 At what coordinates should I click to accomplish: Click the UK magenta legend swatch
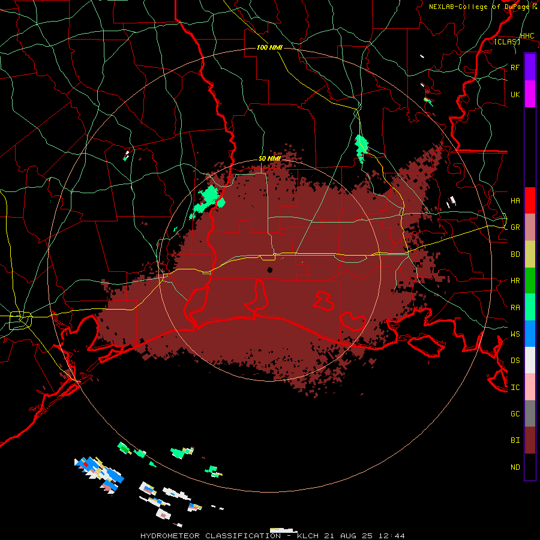530,94
